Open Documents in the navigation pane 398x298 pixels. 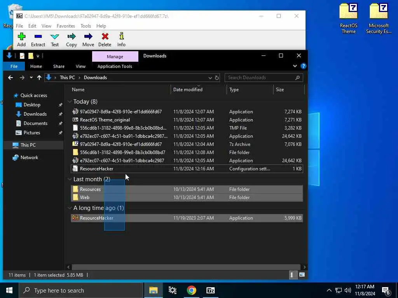pyautogui.click(x=35, y=123)
